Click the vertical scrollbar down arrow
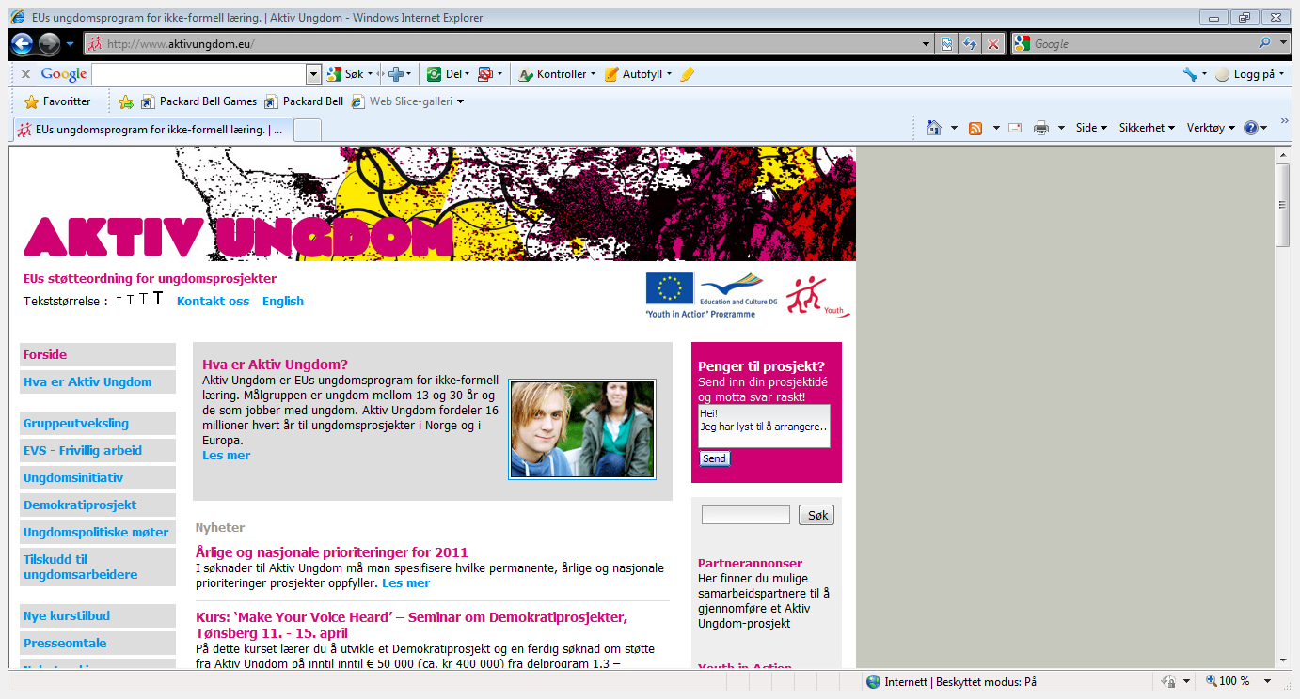Screen dimensions: 1300x699 [1283, 660]
